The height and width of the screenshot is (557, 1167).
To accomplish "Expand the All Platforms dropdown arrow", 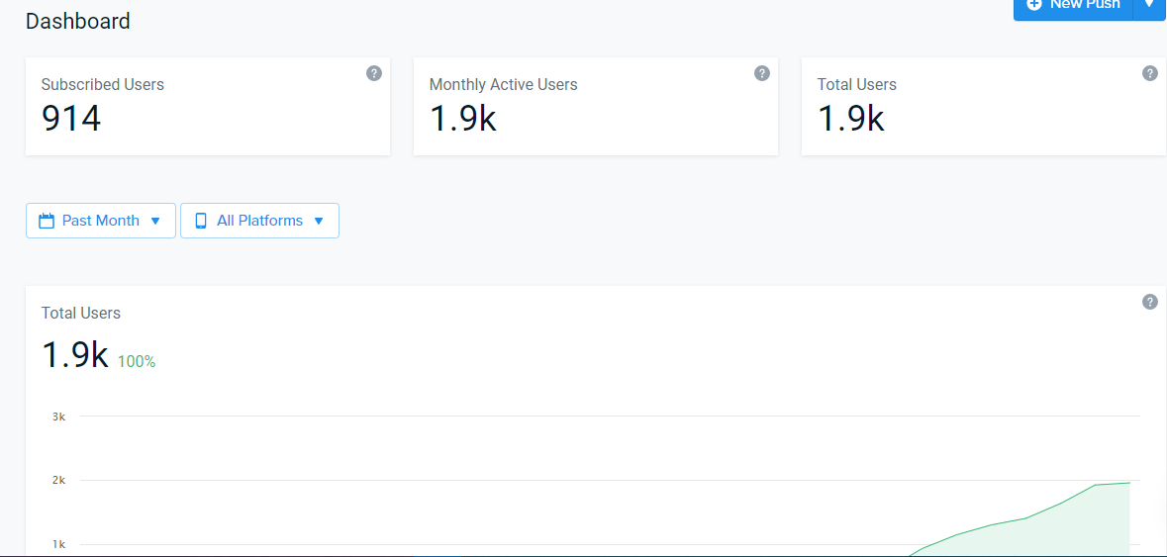I will tap(319, 221).
